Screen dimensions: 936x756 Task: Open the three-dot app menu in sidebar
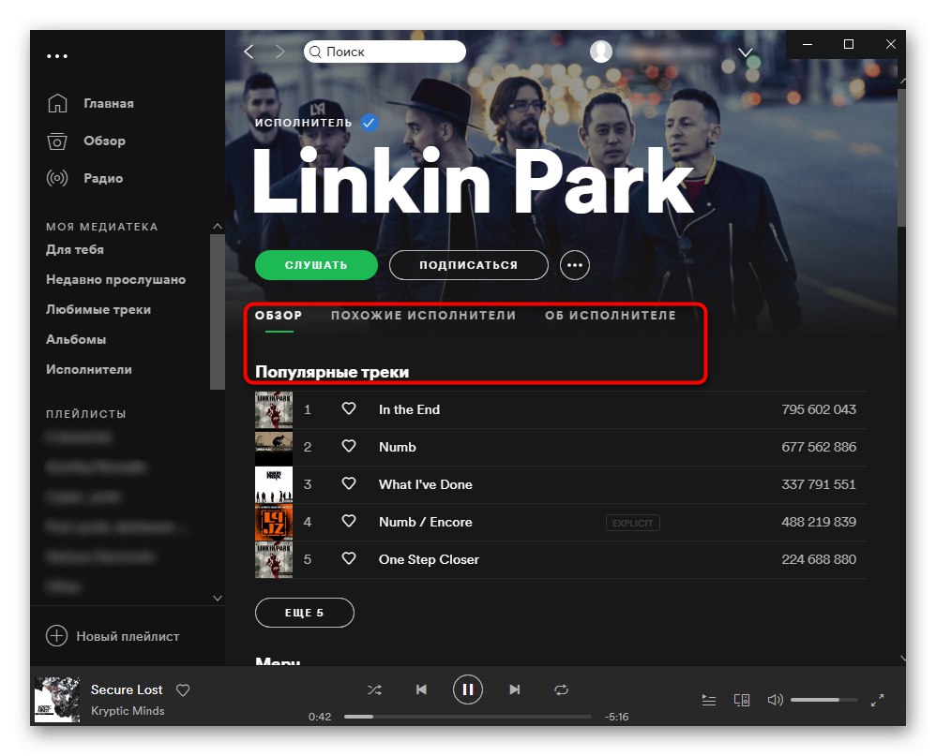tap(57, 56)
